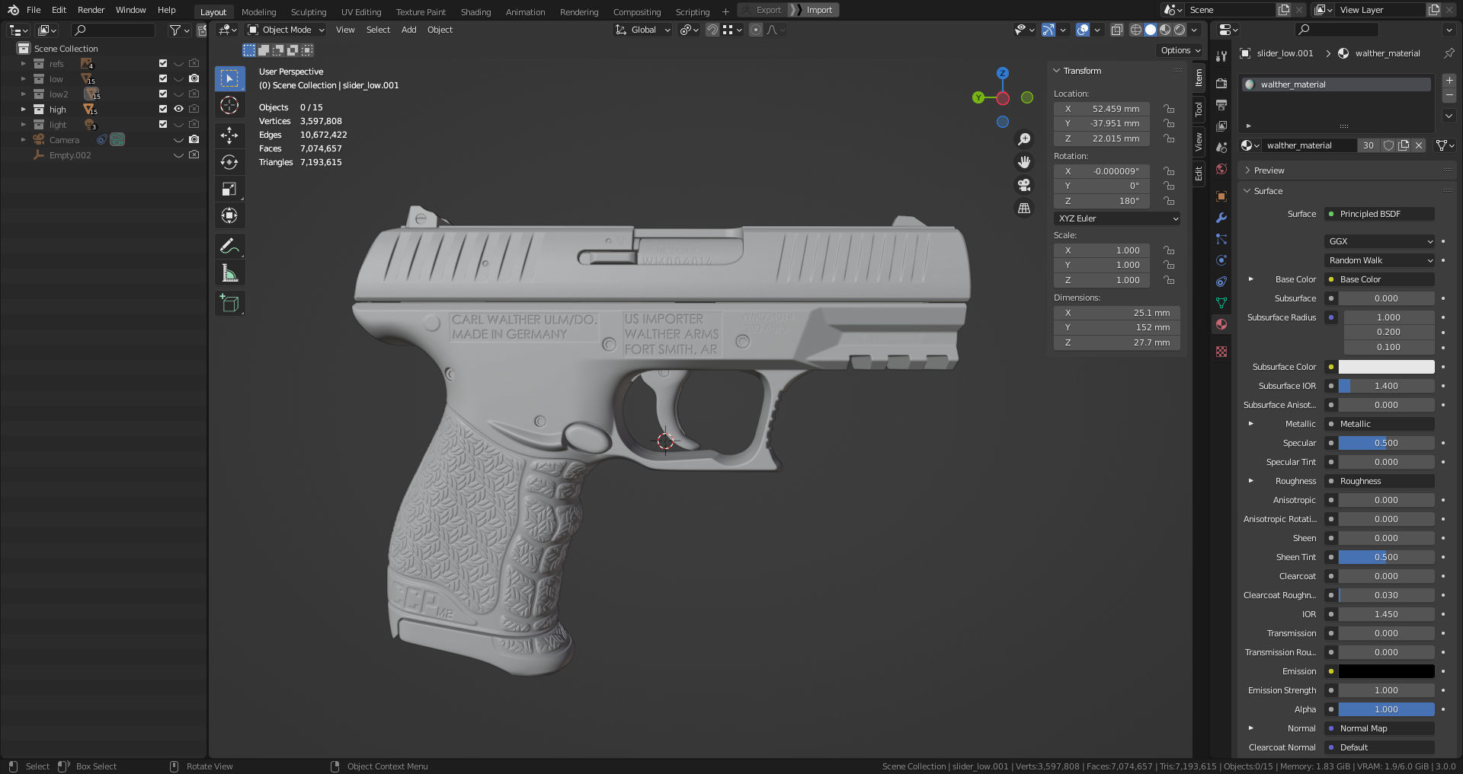Open Output properties tab icon
The image size is (1463, 774).
tap(1221, 104)
